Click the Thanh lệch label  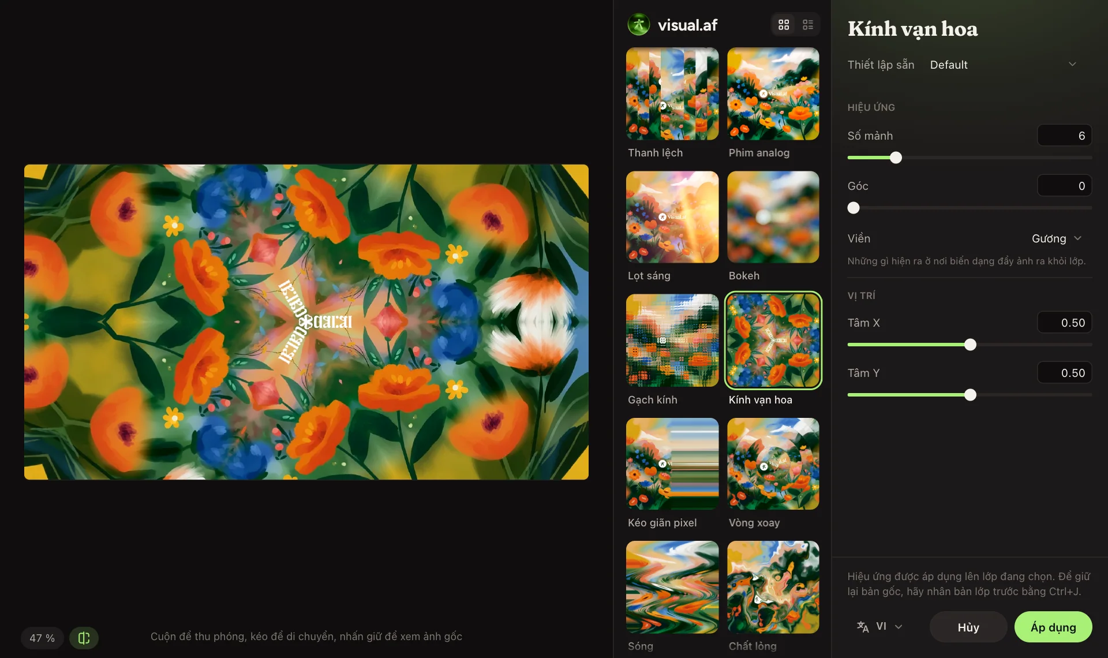(655, 152)
